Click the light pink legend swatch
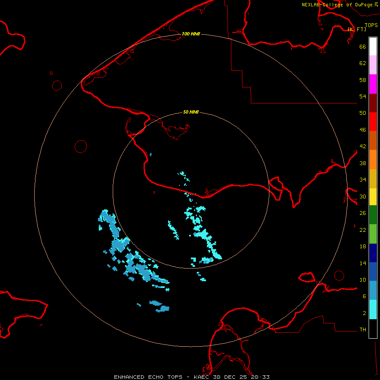The width and height of the screenshot is (380, 380). pos(373,65)
